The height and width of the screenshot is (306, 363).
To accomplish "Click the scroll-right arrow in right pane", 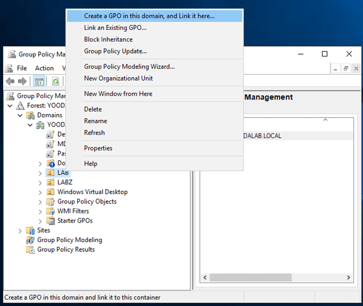I will tap(349, 277).
